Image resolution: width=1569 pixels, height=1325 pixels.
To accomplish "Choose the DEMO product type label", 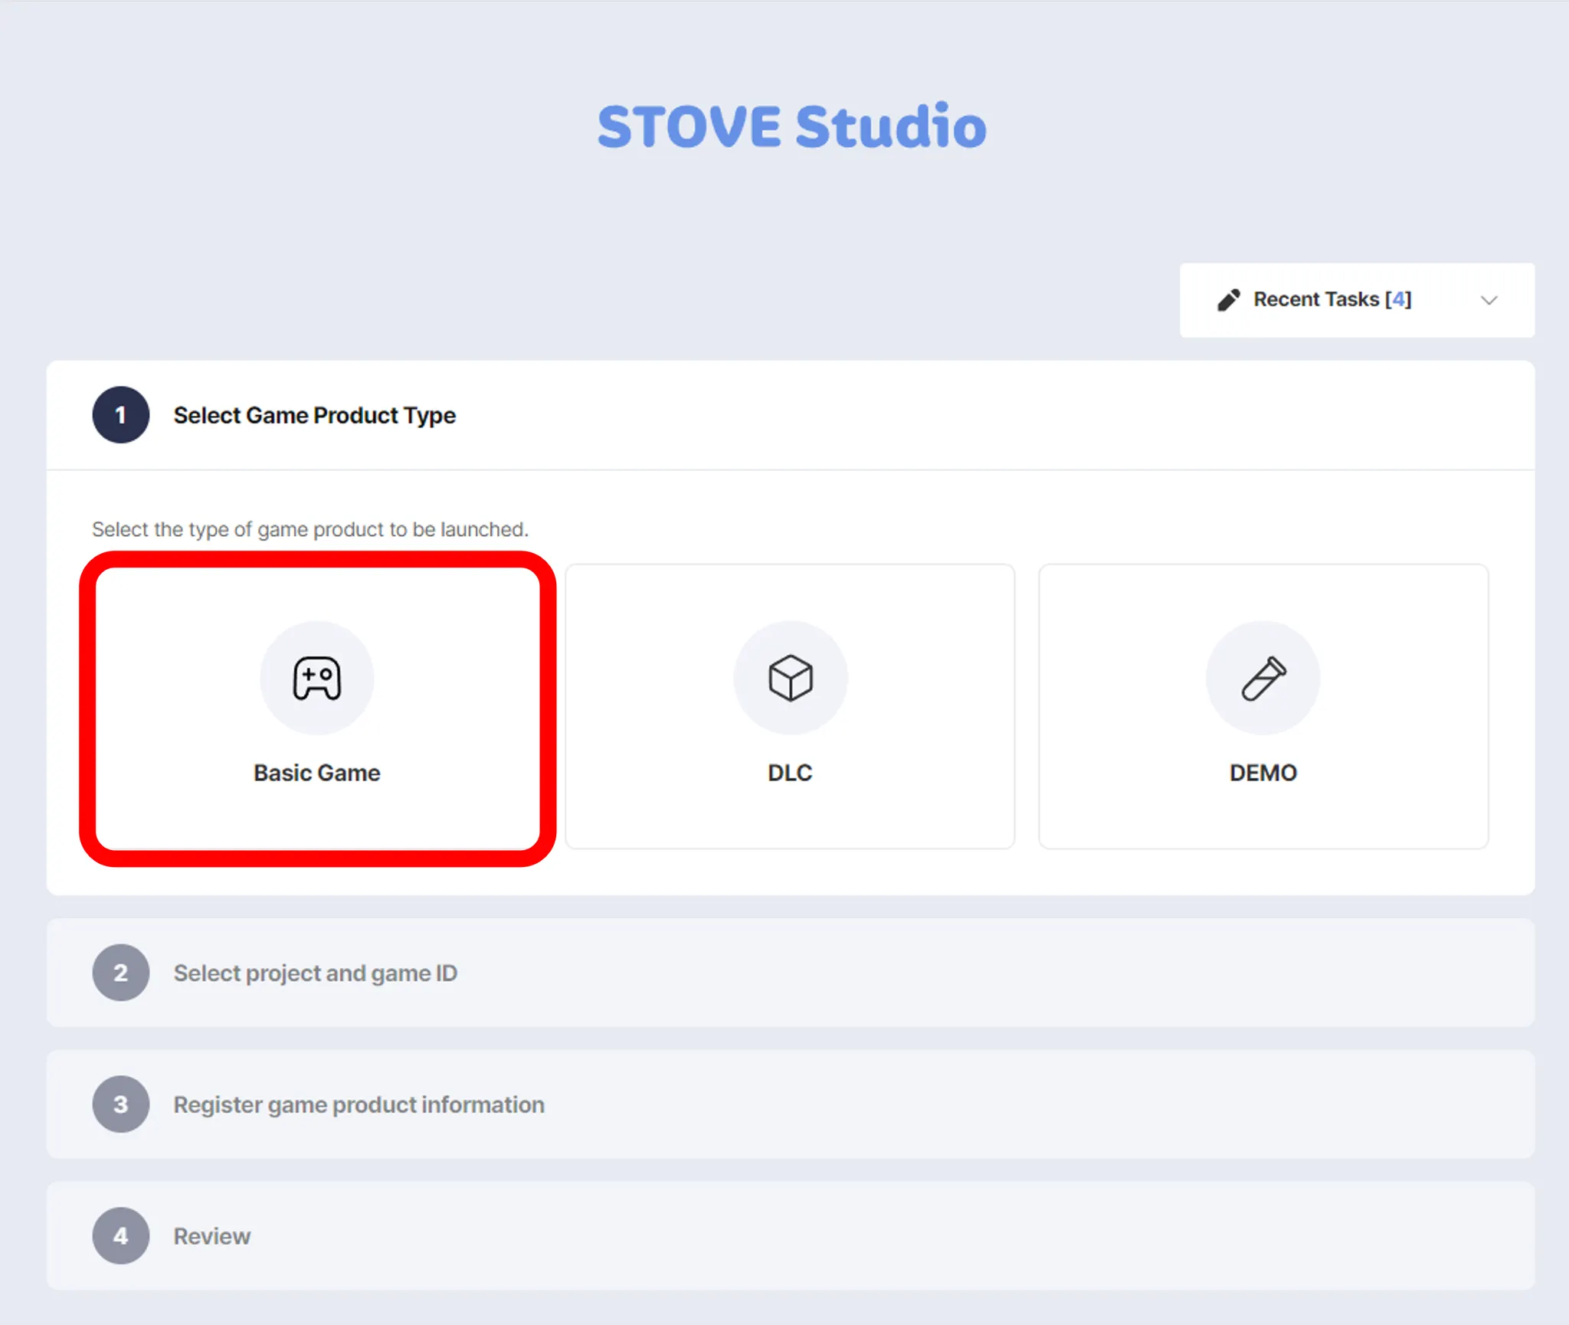I will point(1263,773).
